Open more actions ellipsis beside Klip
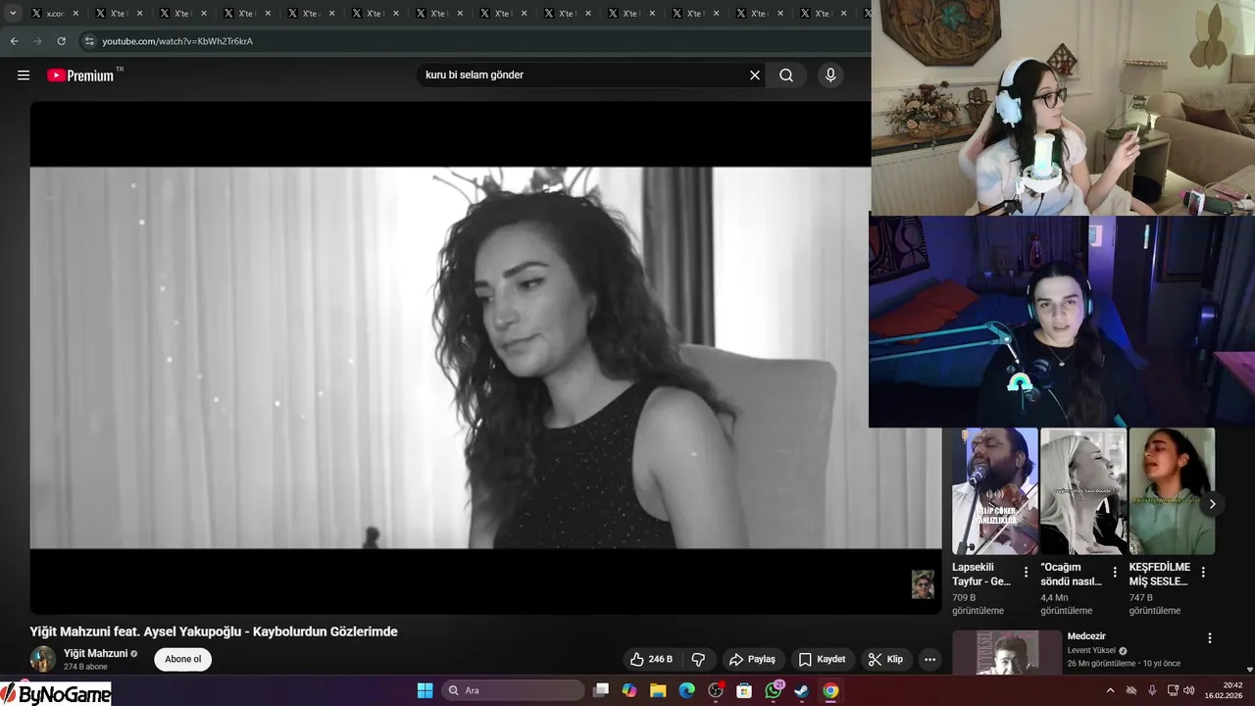 coord(929,659)
